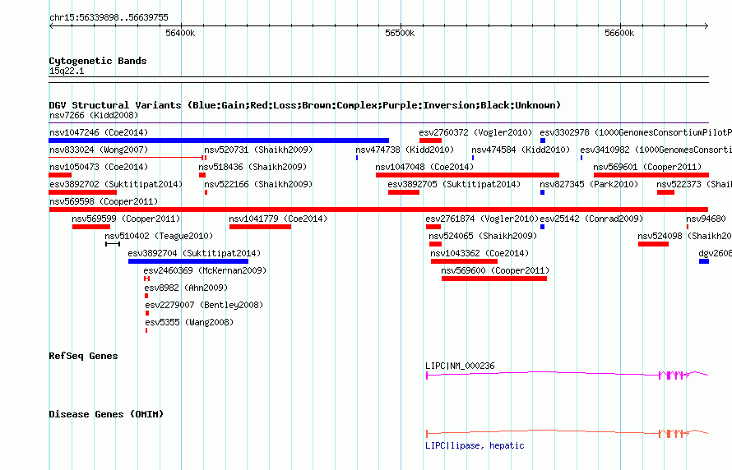Click the nsv569600 (Cooper2011) red bar

coord(494,279)
